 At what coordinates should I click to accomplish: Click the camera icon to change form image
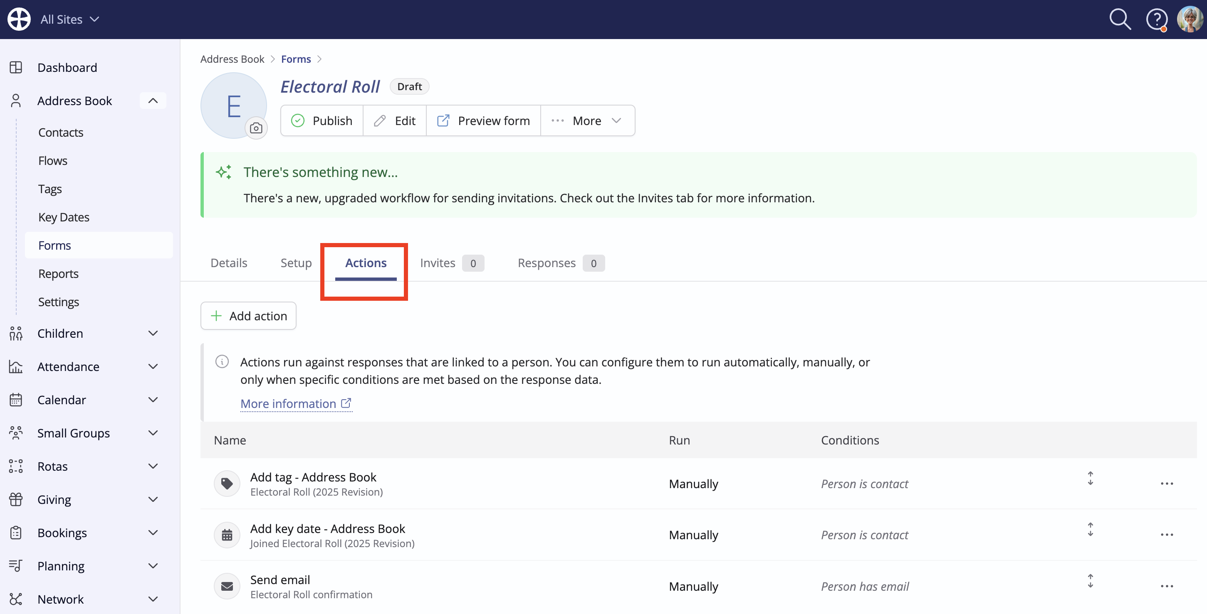click(256, 128)
